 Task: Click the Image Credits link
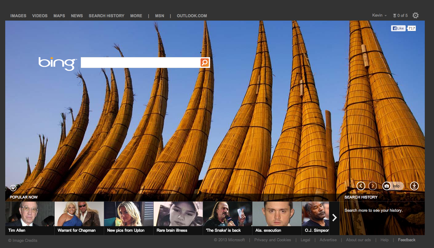pos(23,240)
